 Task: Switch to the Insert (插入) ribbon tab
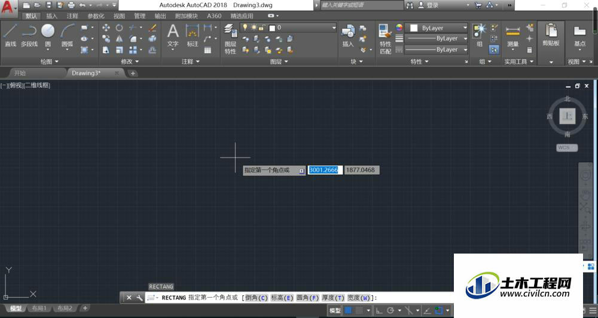tap(51, 16)
